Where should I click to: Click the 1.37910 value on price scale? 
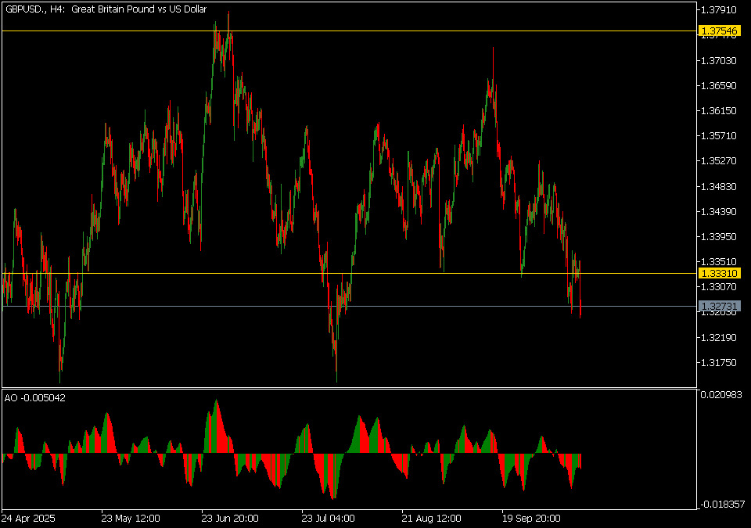pyautogui.click(x=719, y=10)
